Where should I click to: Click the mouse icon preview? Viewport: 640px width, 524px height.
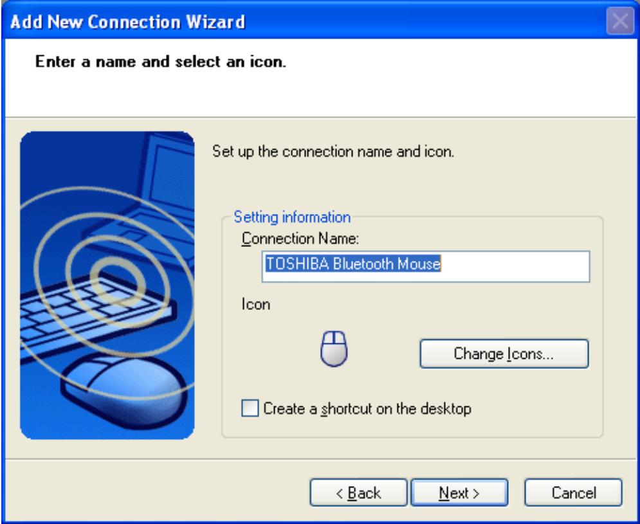(x=334, y=349)
